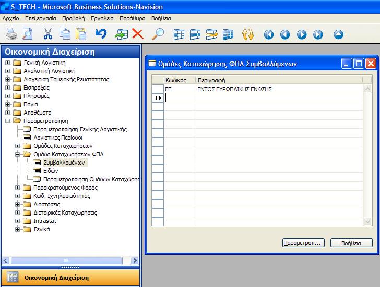380x287 pixels.
Task: Expand Διαχείριση Ταμειακής Ρευστότητας folder
Action: [x=7, y=79]
